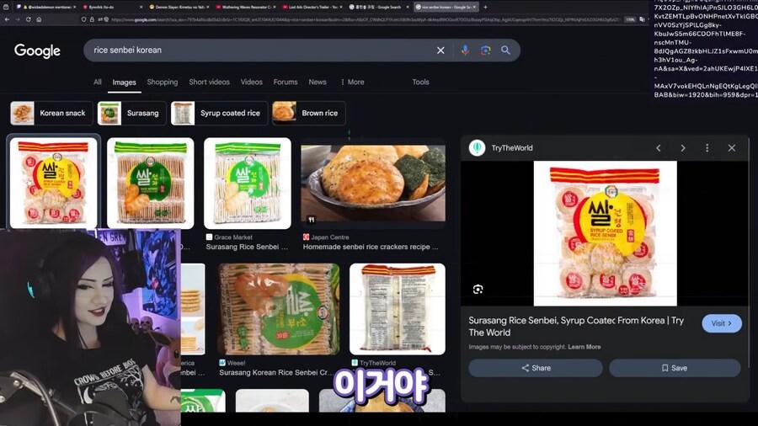This screenshot has height=426, width=758.
Task: Click the browser reload button
Action: point(30,19)
